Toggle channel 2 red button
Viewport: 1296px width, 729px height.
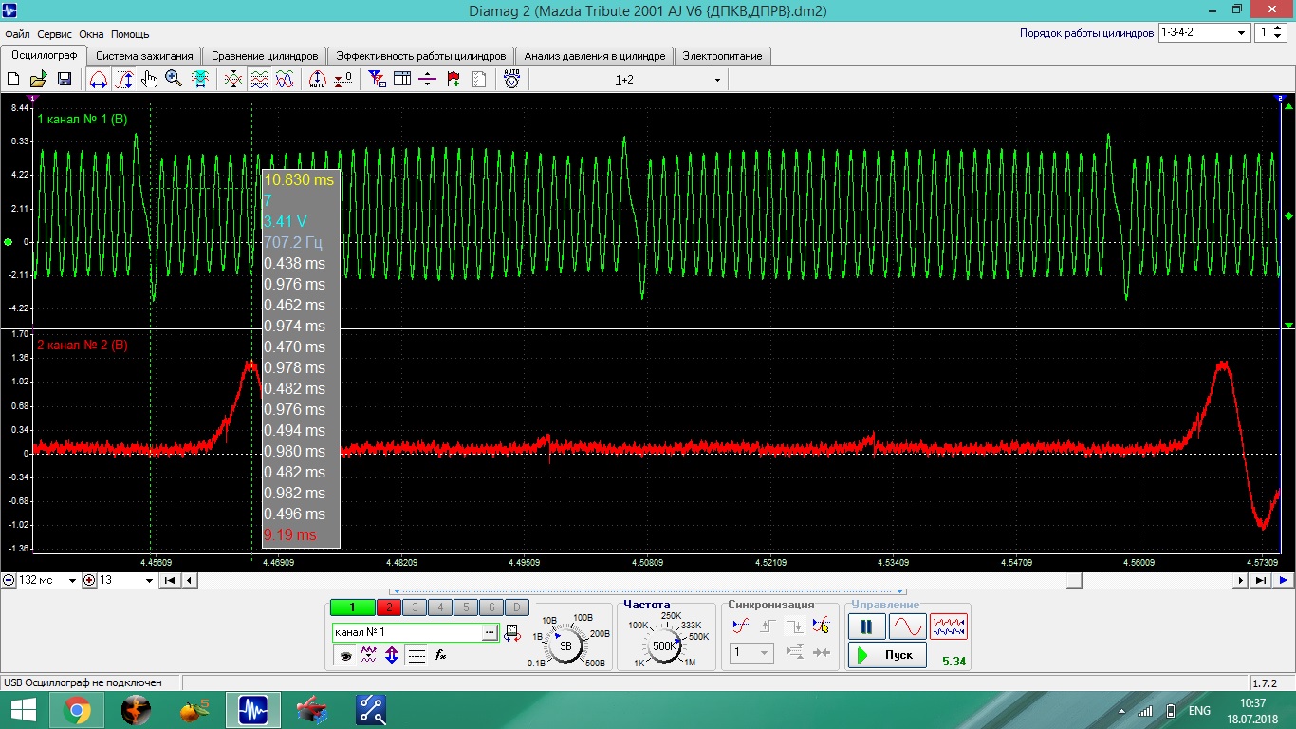click(x=389, y=607)
